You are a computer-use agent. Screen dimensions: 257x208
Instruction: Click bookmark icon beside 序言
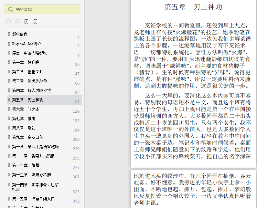pyautogui.click(x=9, y=53)
